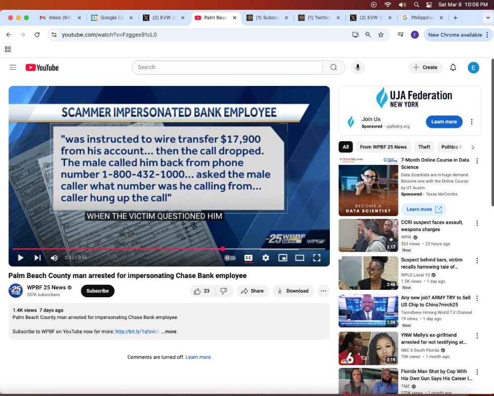Open Texas McCombs Learn more link

coord(424,209)
